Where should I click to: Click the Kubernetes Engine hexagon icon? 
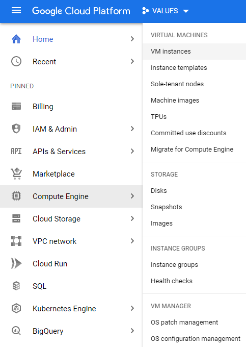pos(16,308)
